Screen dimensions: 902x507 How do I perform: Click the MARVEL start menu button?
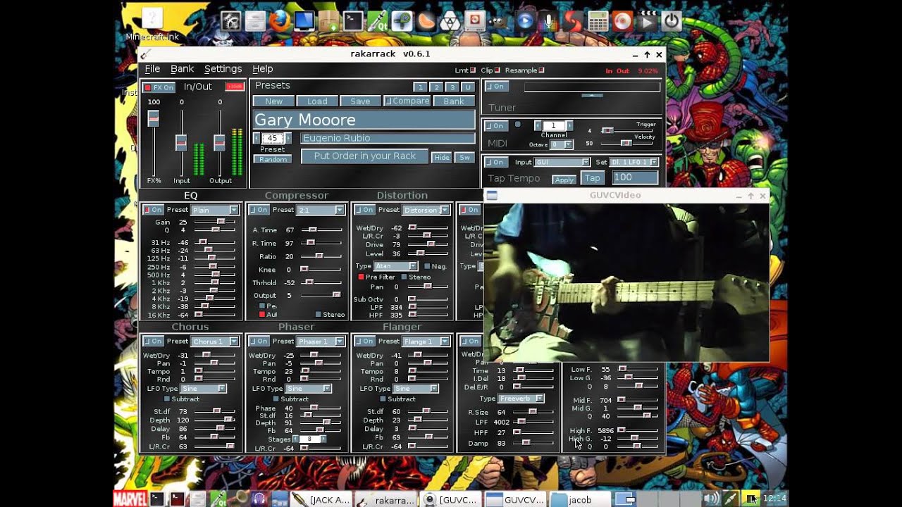pyautogui.click(x=130, y=499)
